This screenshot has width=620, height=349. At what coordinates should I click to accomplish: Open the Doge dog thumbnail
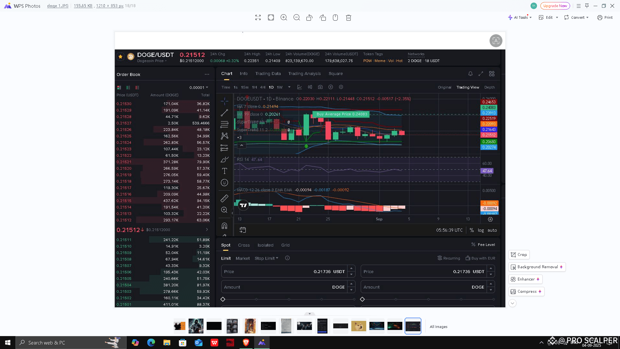[x=359, y=326]
